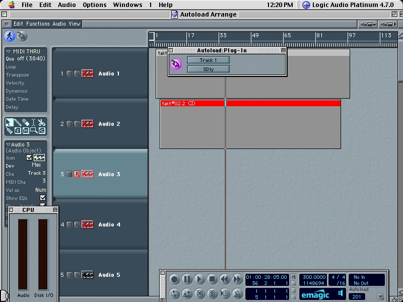Select the Glue tool in toolbox

(x=9, y=130)
